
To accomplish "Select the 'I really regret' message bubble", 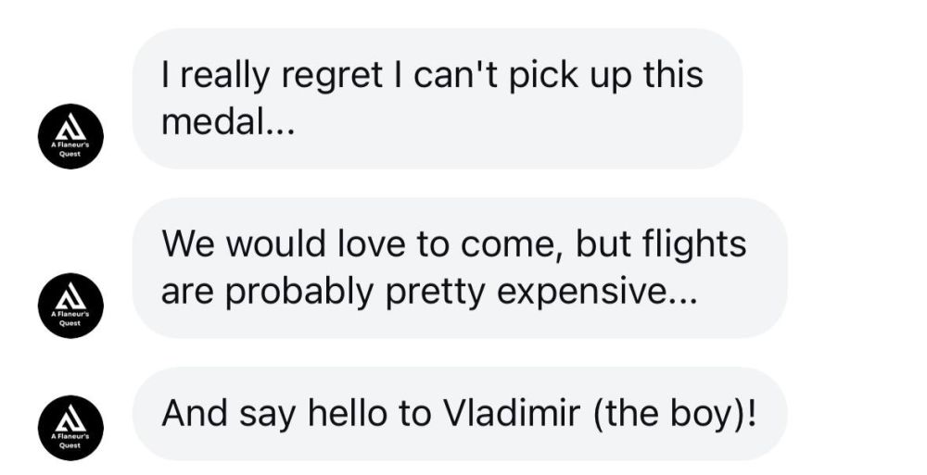I will pyautogui.click(x=438, y=98).
